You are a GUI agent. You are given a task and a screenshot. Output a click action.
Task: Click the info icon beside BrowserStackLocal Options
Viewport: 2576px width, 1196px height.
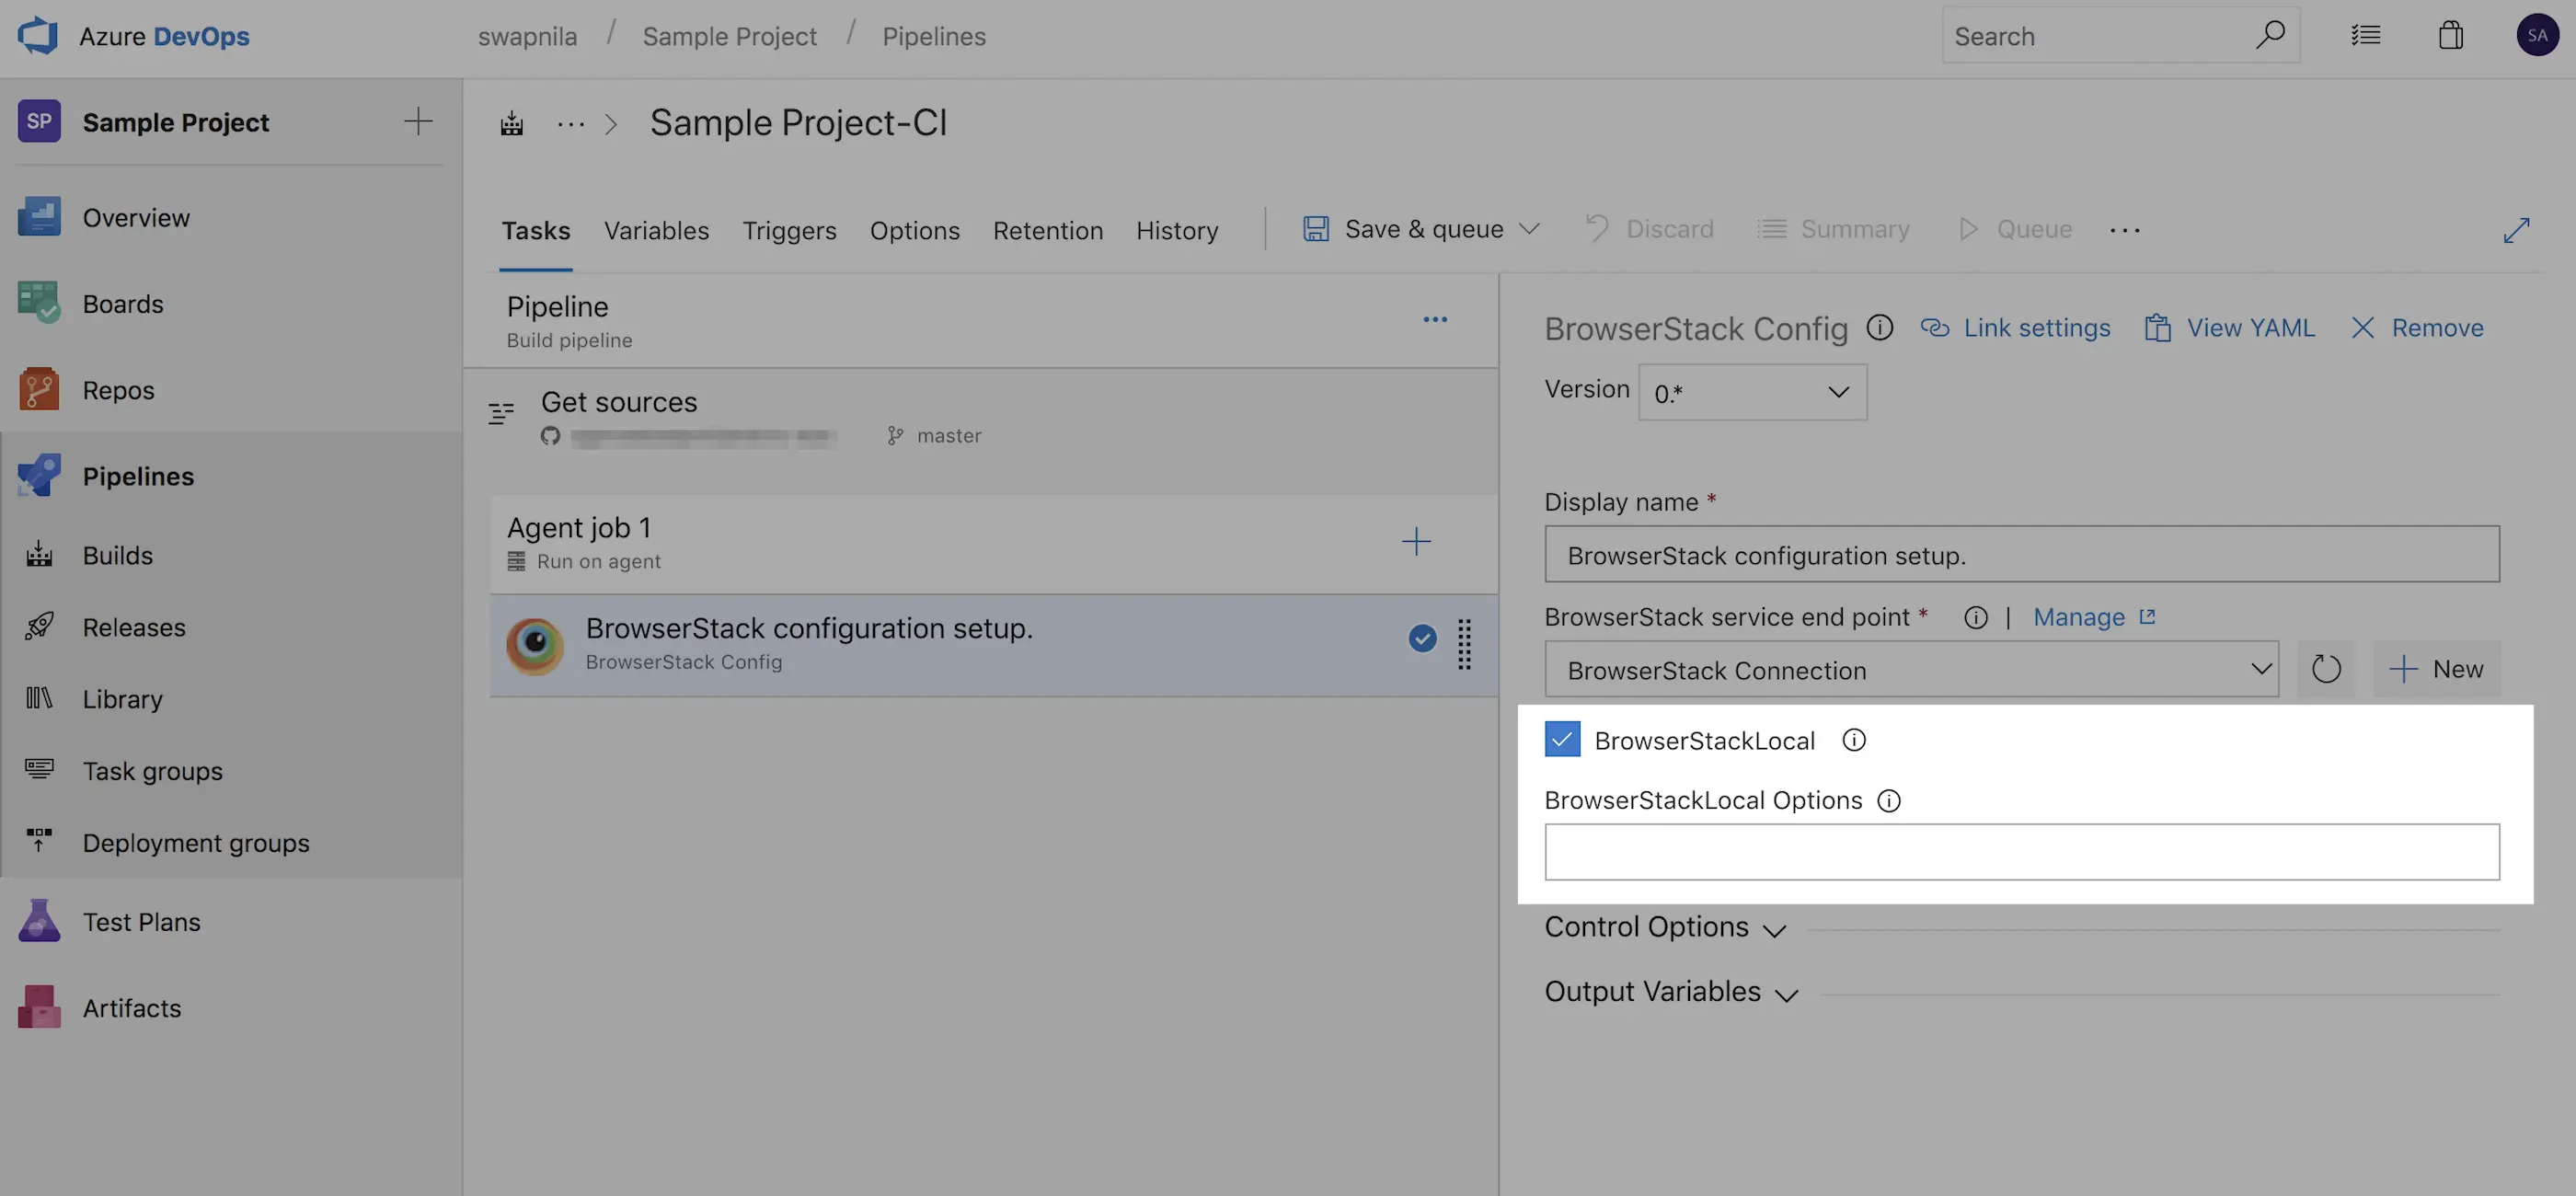point(1888,801)
